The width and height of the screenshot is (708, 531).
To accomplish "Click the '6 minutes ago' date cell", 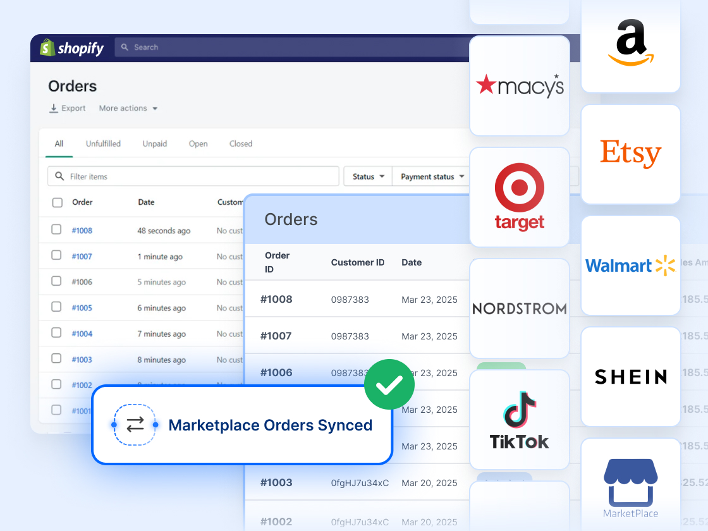I will (x=162, y=308).
